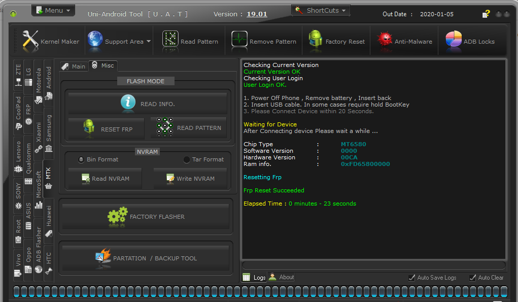Image resolution: width=518 pixels, height=302 pixels.
Task: Toggle the Auto Save Logs checkbox
Action: tap(411, 278)
